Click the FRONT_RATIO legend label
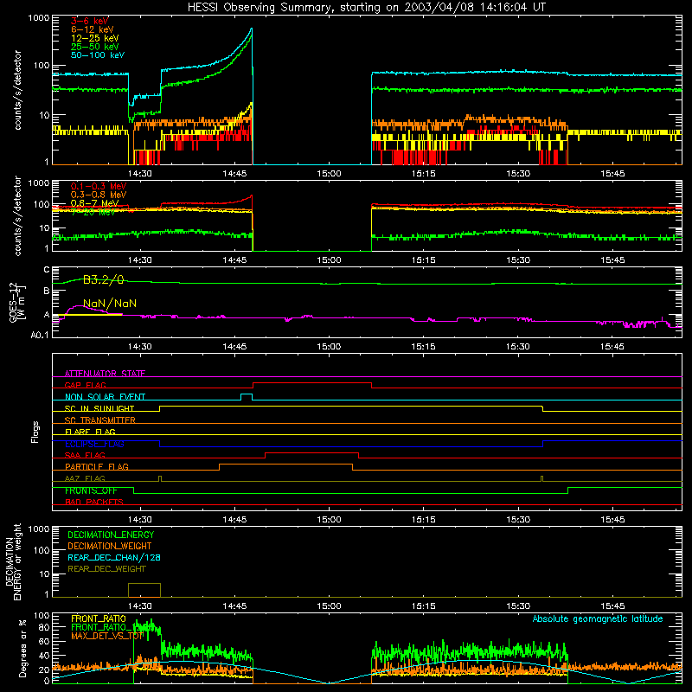The image size is (692, 692). (x=99, y=618)
